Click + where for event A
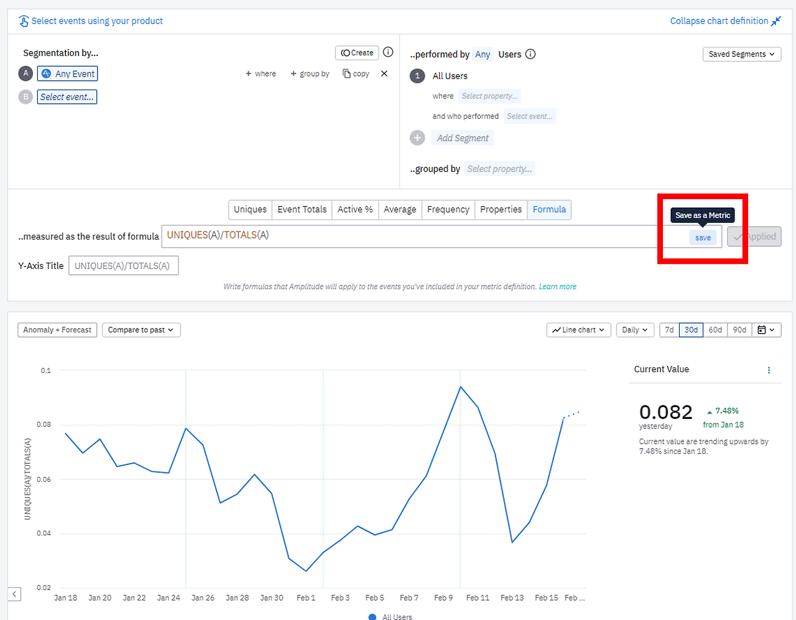This screenshot has height=620, width=796. [x=261, y=73]
